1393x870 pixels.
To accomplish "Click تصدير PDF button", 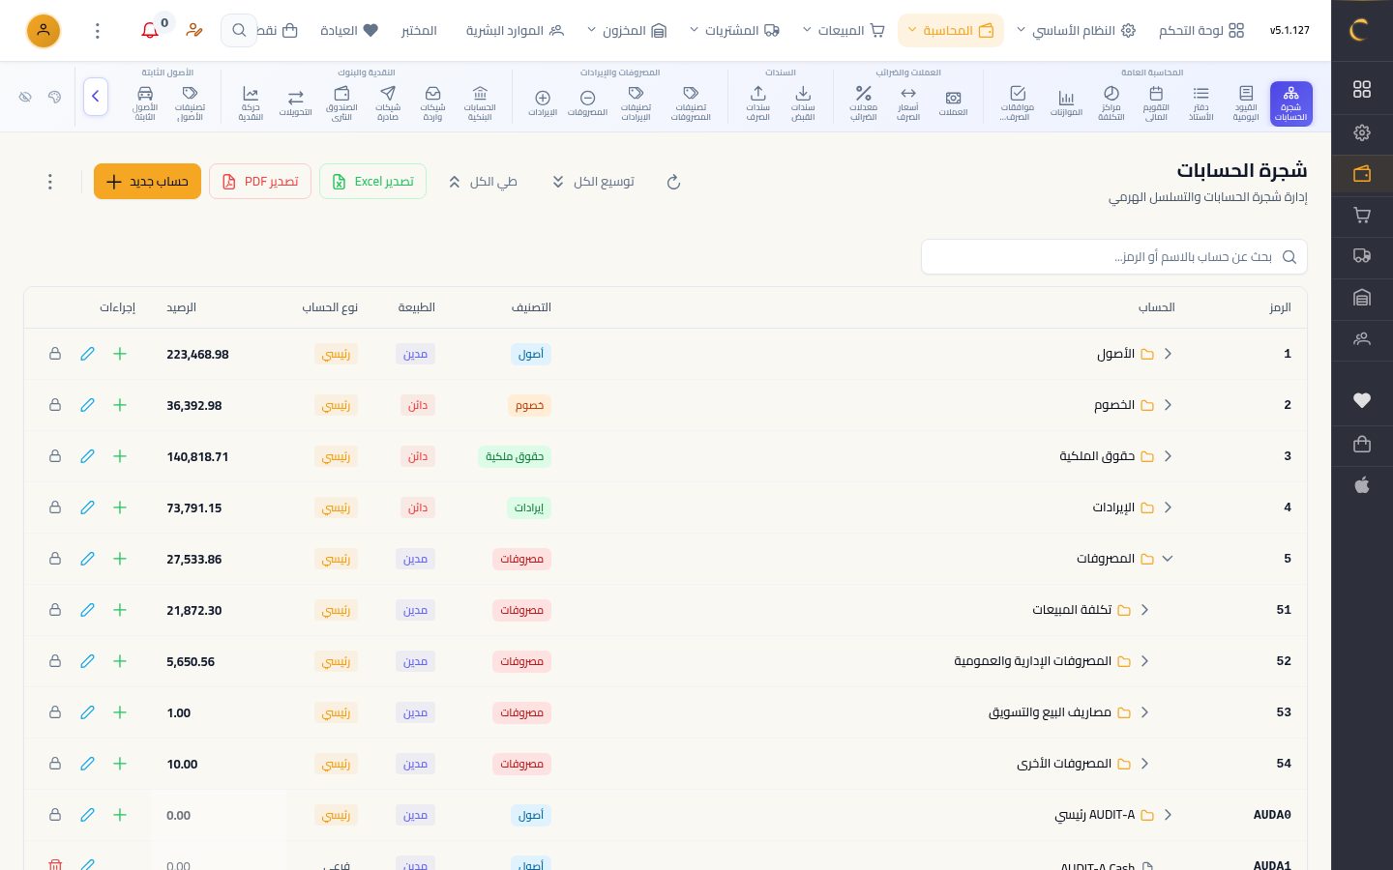I will point(260,182).
